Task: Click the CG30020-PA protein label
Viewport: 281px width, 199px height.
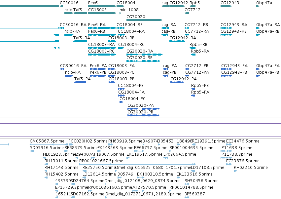Action: 141,105
